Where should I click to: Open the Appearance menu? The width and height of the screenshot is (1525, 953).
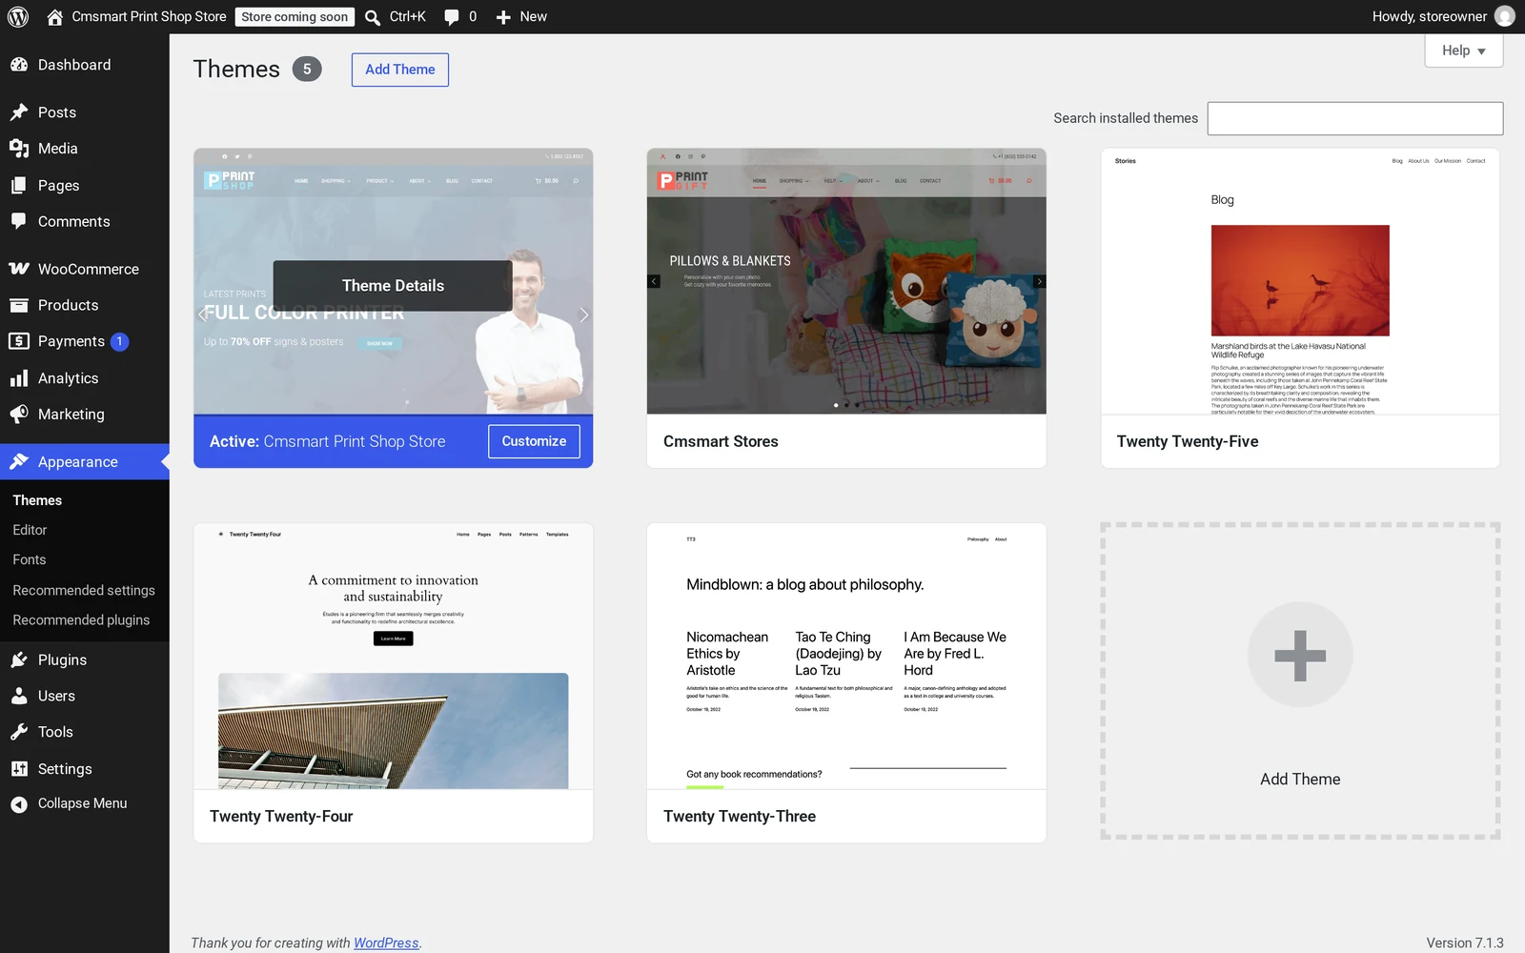pyautogui.click(x=85, y=462)
